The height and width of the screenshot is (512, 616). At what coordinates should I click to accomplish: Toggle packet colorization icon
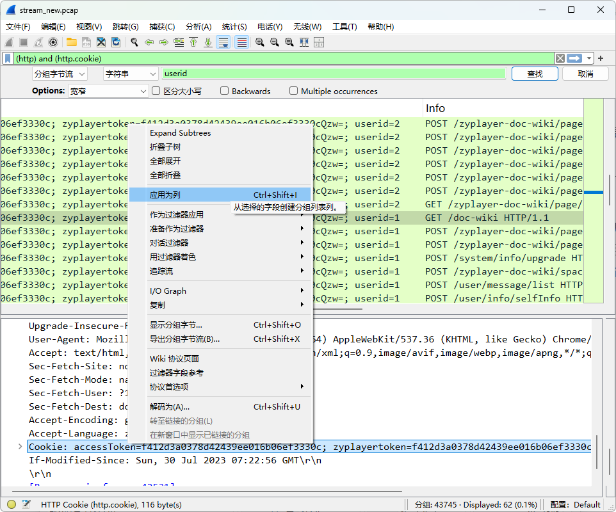(x=242, y=42)
